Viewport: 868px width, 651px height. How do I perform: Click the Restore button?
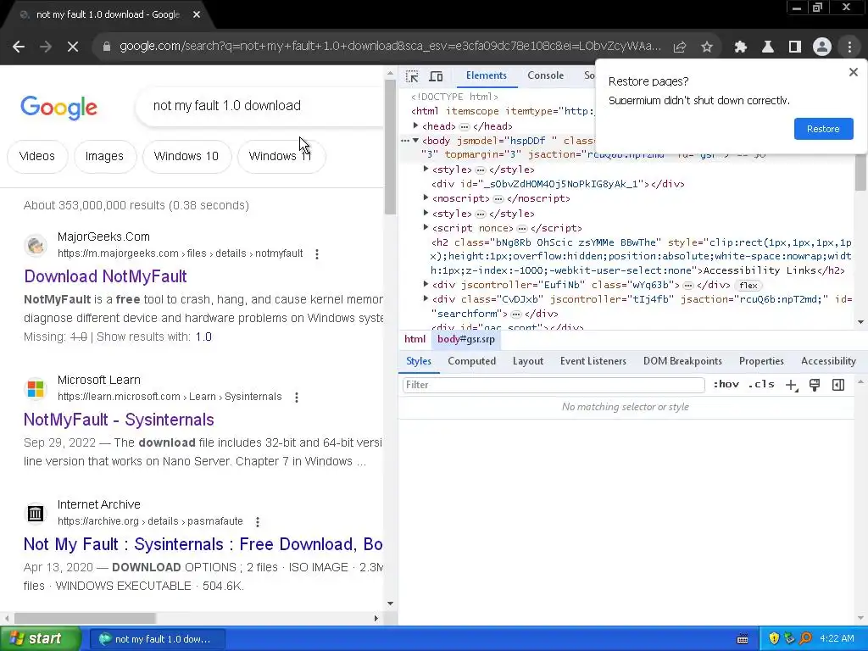click(823, 129)
